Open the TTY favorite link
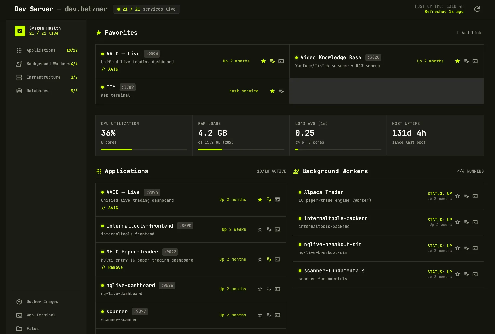Image resolution: width=495 pixels, height=334 pixels. [111, 87]
